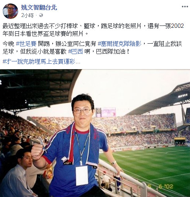The height and width of the screenshot is (197, 190).
Task: Open the #巴西 hashtag
Action: (x=75, y=52)
